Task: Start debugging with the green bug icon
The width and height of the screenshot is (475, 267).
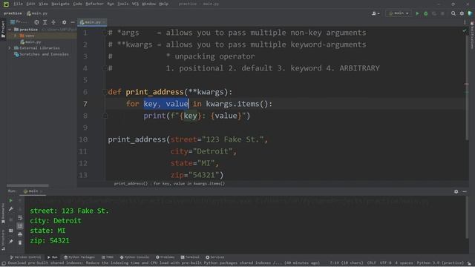Action: coord(425,13)
